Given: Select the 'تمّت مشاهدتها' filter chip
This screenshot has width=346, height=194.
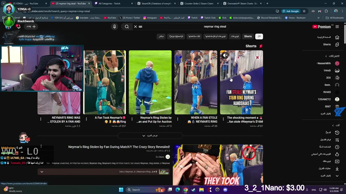Looking at the screenshot, I should [194, 36].
